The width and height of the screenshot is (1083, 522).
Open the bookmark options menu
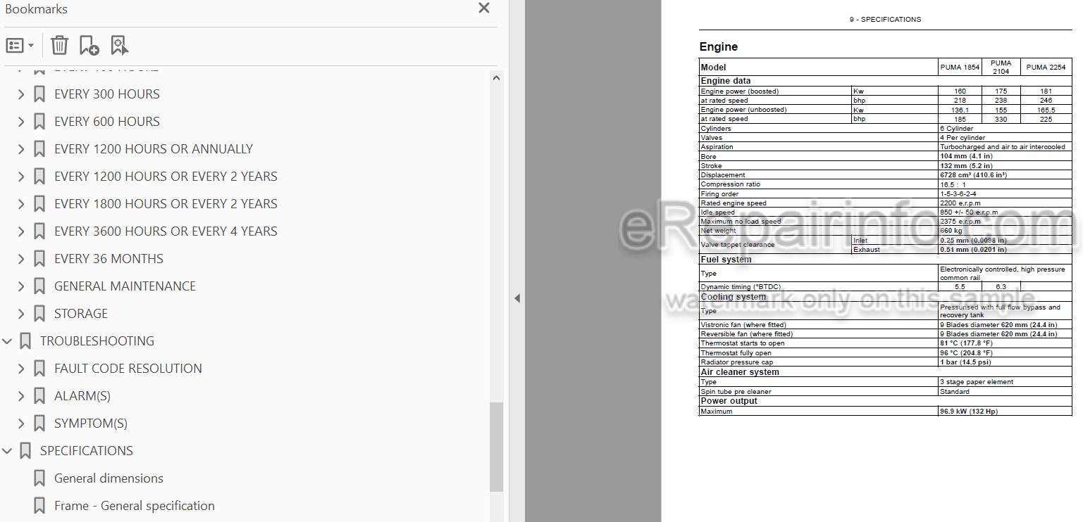pyautogui.click(x=20, y=46)
